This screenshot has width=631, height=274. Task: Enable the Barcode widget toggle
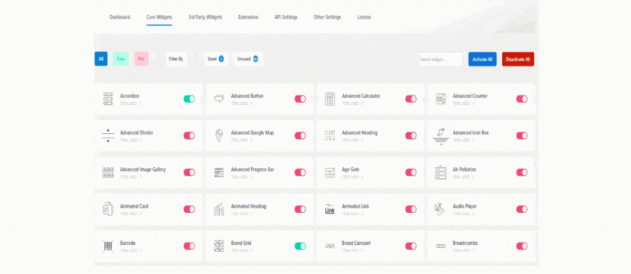point(189,246)
